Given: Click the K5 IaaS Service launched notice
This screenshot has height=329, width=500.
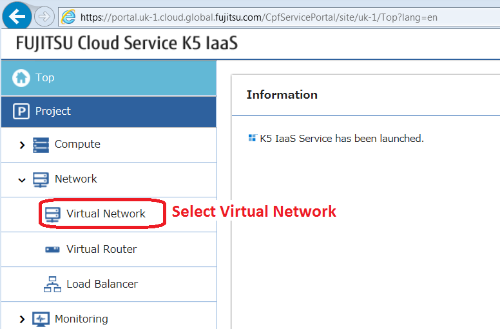Looking at the screenshot, I should pos(342,139).
